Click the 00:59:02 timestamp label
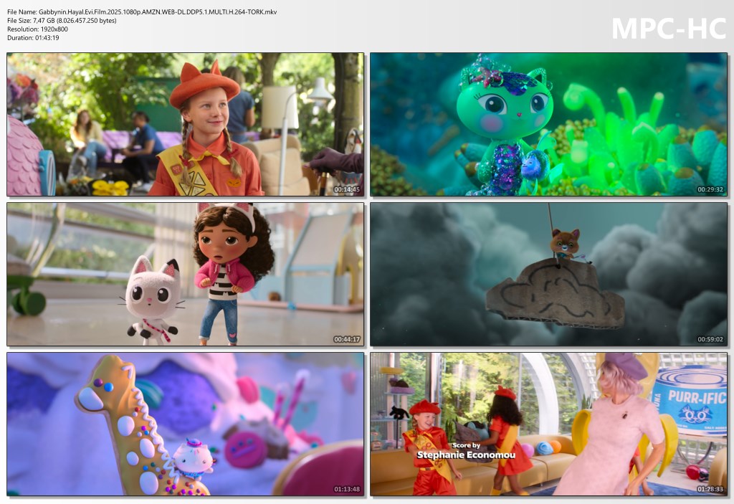This screenshot has width=734, height=504. (710, 340)
